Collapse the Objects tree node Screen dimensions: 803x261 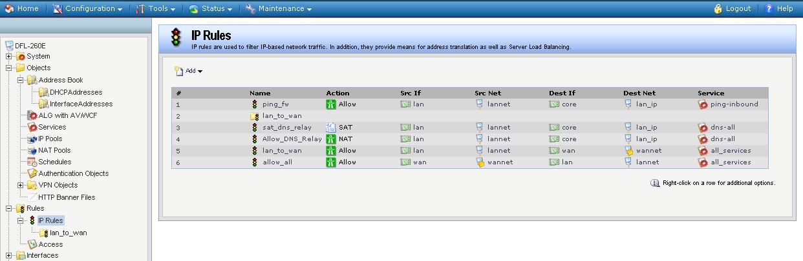point(9,68)
